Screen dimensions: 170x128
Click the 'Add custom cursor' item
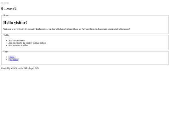click(x=17, y=40)
